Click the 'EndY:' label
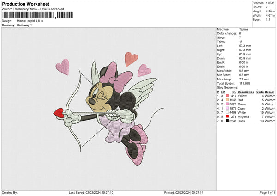Screen dimensions: 277x196 tap(221, 67)
